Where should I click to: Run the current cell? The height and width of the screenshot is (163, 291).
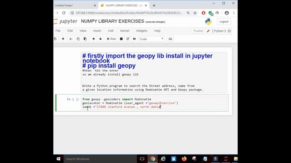click(x=111, y=39)
